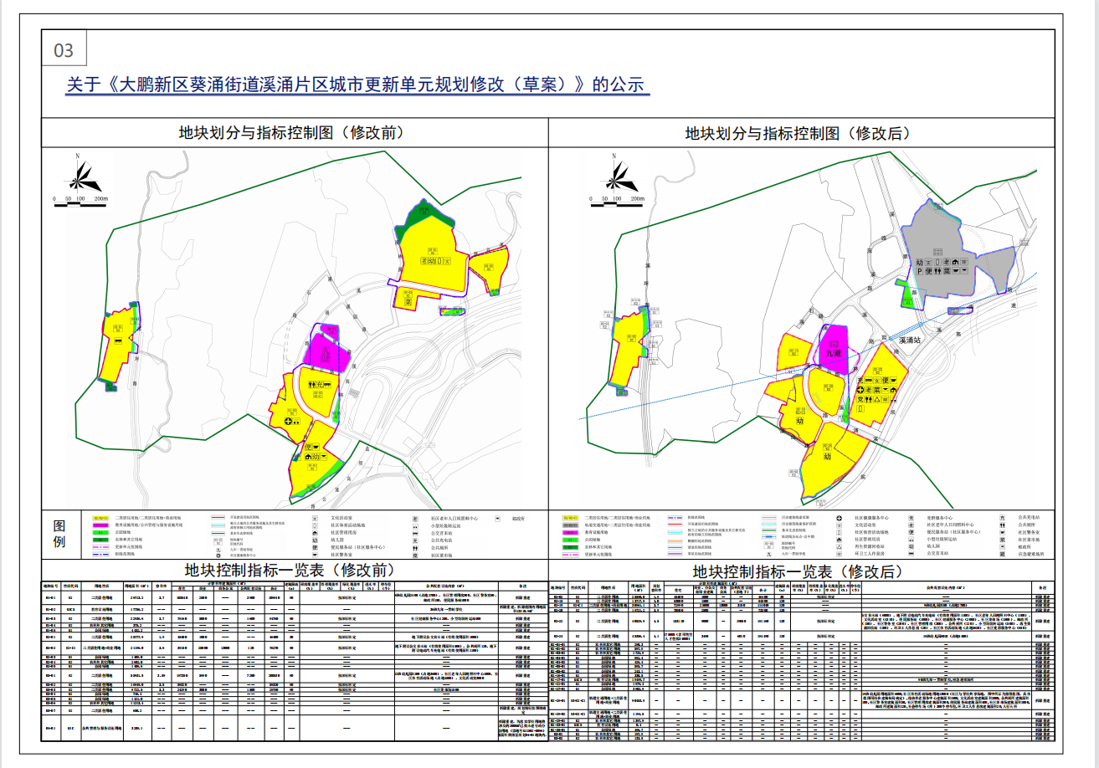Click the yellow residential swatch in the 修改前 legend
1099x768 pixels.
click(x=102, y=519)
